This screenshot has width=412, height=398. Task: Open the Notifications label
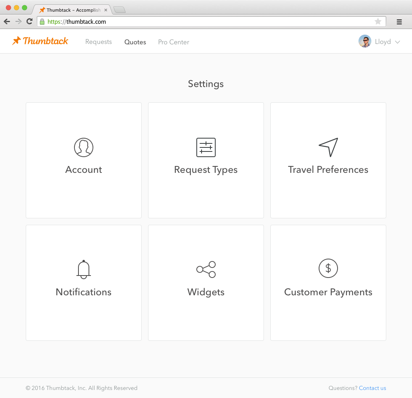84,292
